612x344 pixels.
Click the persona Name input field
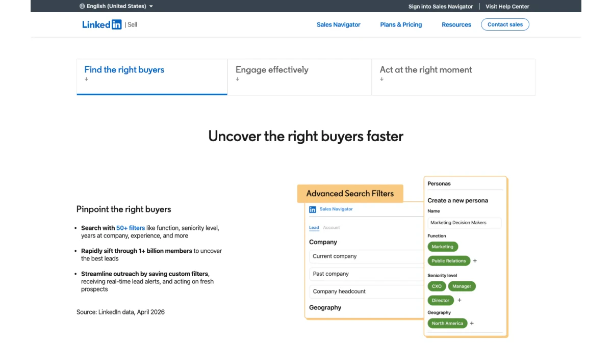pyautogui.click(x=465, y=223)
